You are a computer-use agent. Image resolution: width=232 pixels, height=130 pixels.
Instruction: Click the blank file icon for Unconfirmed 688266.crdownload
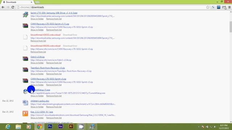tap(25, 48)
